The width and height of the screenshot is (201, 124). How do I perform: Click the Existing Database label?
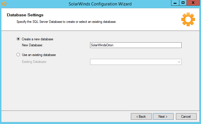coord(34,62)
